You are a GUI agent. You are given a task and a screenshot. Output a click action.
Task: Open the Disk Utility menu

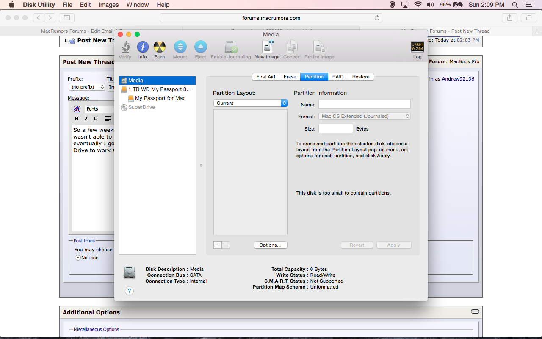(x=39, y=5)
